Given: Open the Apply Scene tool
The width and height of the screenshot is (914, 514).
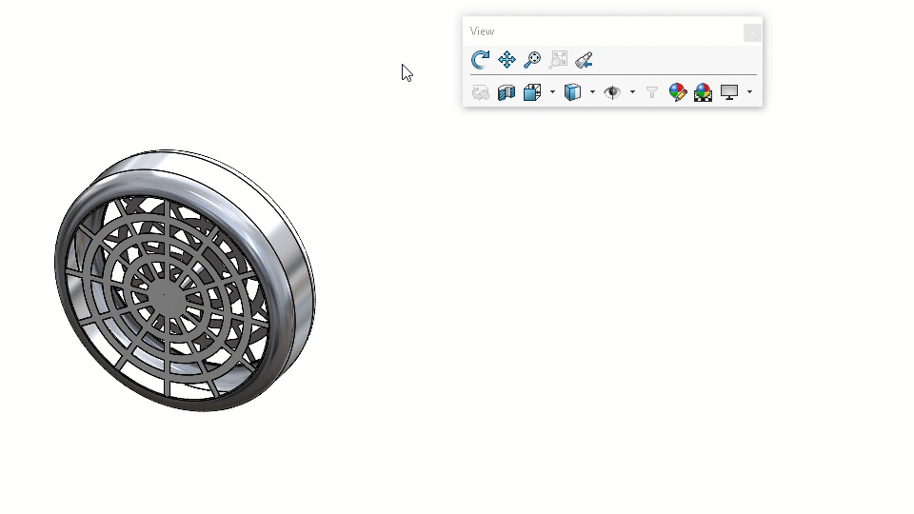Looking at the screenshot, I should [x=703, y=92].
